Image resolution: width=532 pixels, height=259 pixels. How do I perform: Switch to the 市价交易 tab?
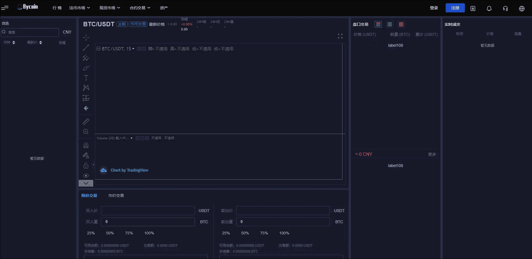pos(116,196)
